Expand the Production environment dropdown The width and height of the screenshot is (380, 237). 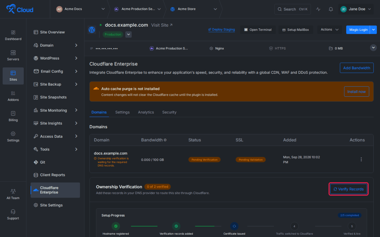pyautogui.click(x=128, y=34)
